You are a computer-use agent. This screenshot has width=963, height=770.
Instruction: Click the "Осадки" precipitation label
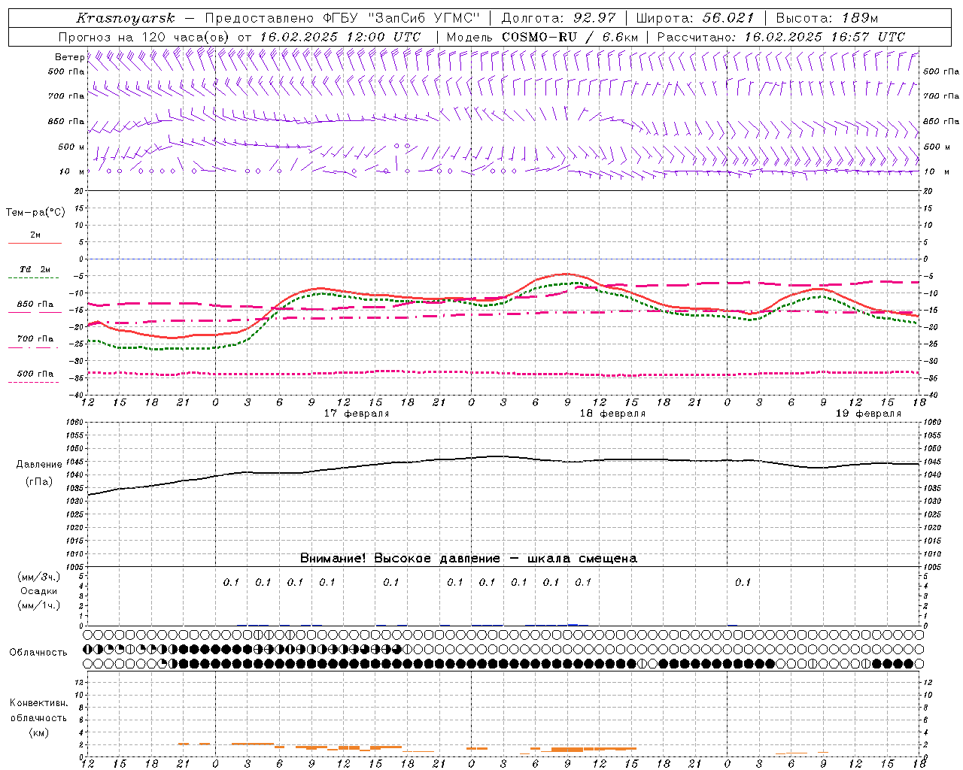point(38,591)
